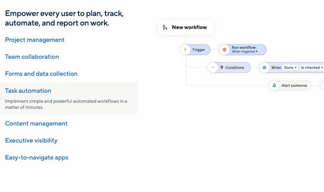Image resolution: width=324 pixels, height=192 pixels.
Task: Click the blue checkbox icon before When
Action: [264, 68]
